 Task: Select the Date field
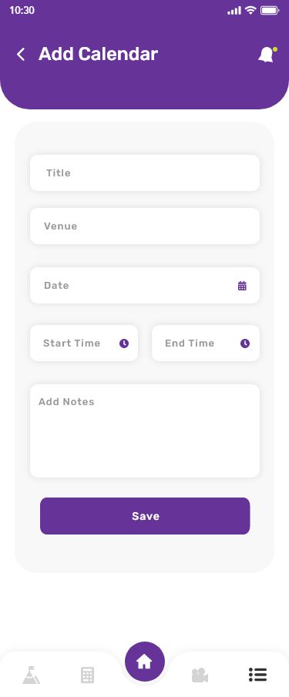click(145, 286)
